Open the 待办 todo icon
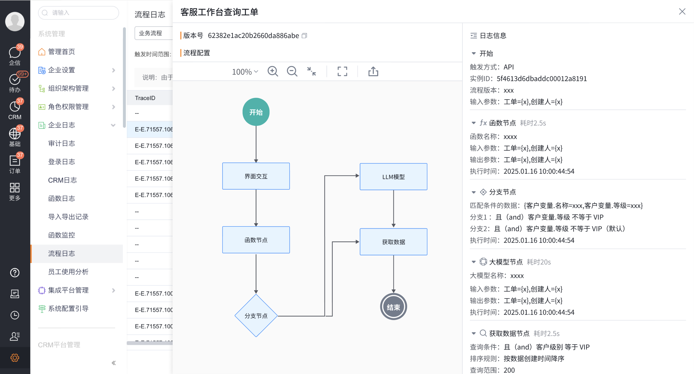This screenshot has height=374, width=694. tap(14, 82)
